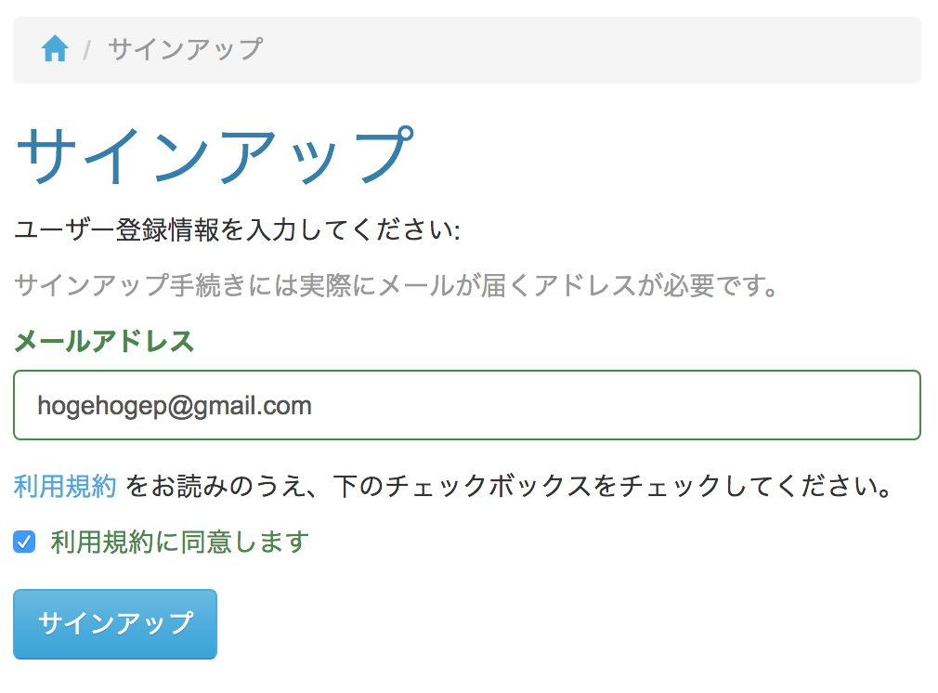Screen dimensions: 938x693
Task: Click the empty grey area of the breadcrumb bar
Action: (x=593, y=49)
